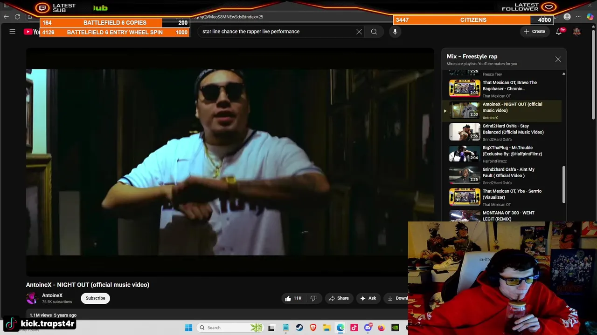Screen dimensions: 597x335
Task: Click the Download button under the video
Action: [x=396, y=298]
